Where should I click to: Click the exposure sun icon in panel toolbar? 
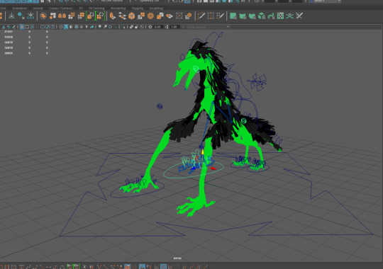coord(150,27)
